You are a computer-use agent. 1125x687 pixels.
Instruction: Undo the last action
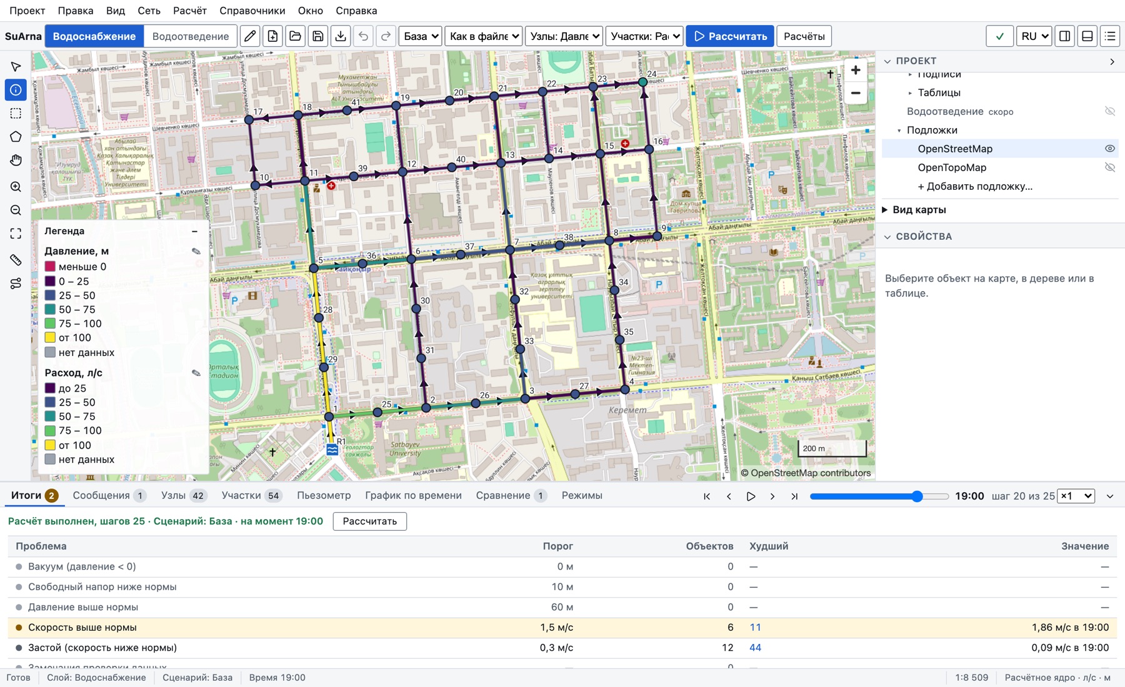tap(363, 36)
